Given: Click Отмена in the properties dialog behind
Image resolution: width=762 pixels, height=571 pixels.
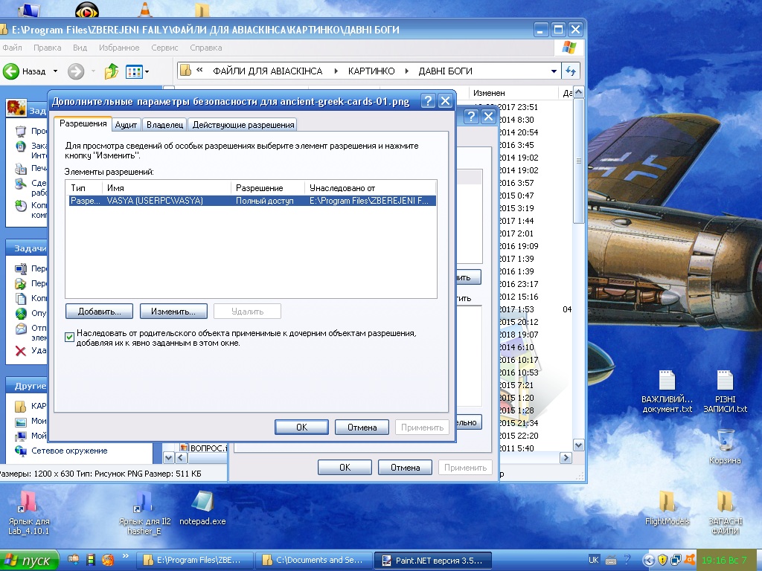Looking at the screenshot, I should 405,468.
